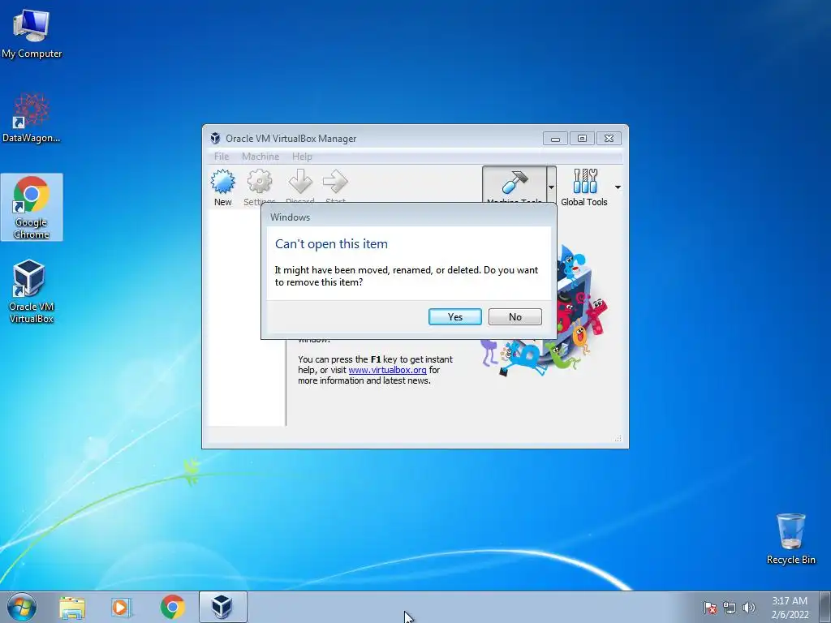
Task: Select the Oracle VM VirtualBox desktop shortcut
Action: pyautogui.click(x=32, y=291)
